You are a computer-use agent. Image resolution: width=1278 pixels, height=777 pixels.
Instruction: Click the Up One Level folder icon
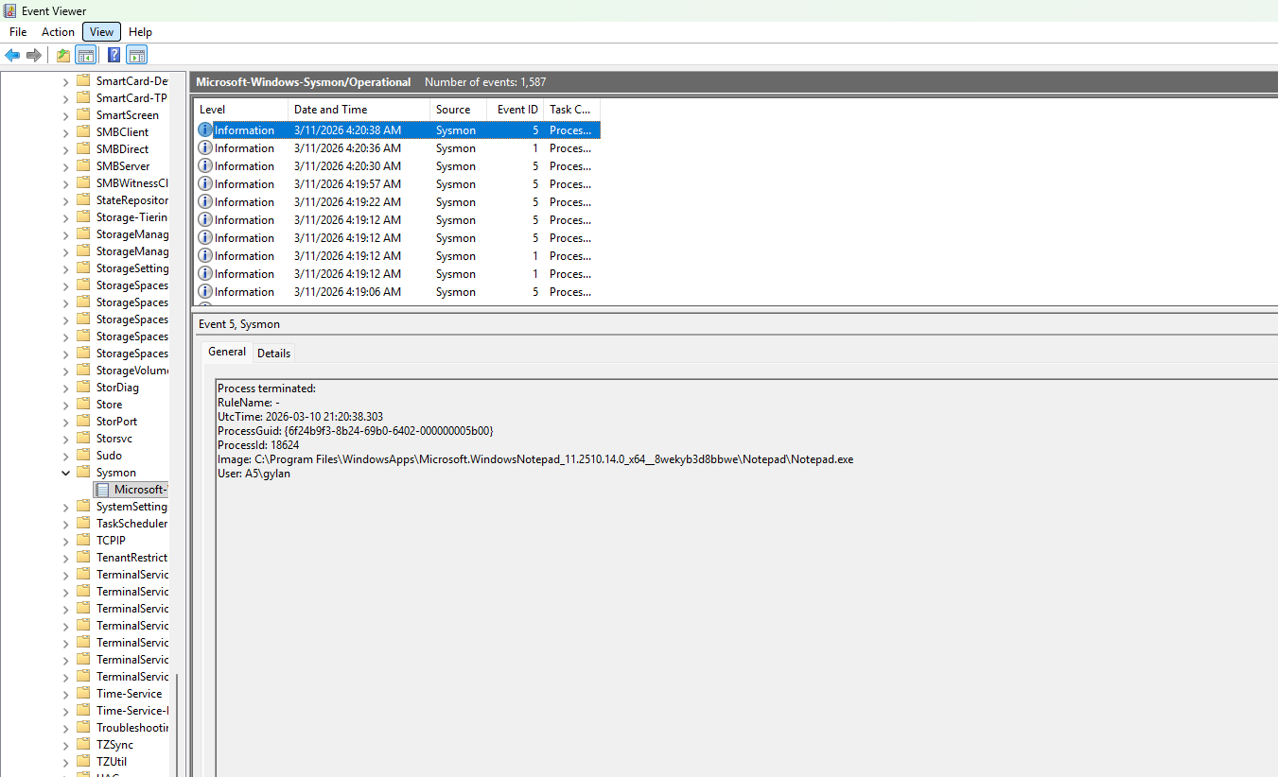point(63,55)
